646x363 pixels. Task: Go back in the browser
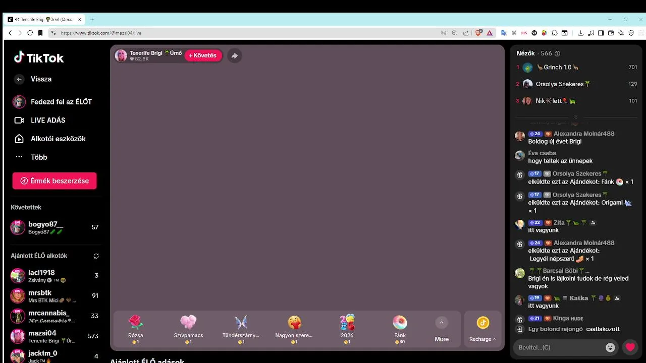pyautogui.click(x=10, y=33)
